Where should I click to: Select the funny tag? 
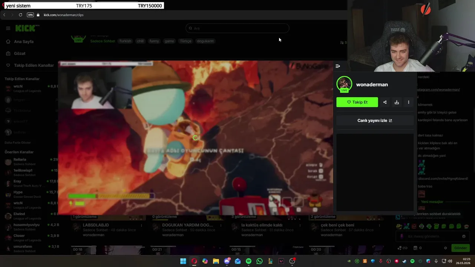pos(154,41)
